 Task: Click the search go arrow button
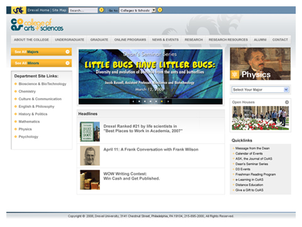coord(101,10)
